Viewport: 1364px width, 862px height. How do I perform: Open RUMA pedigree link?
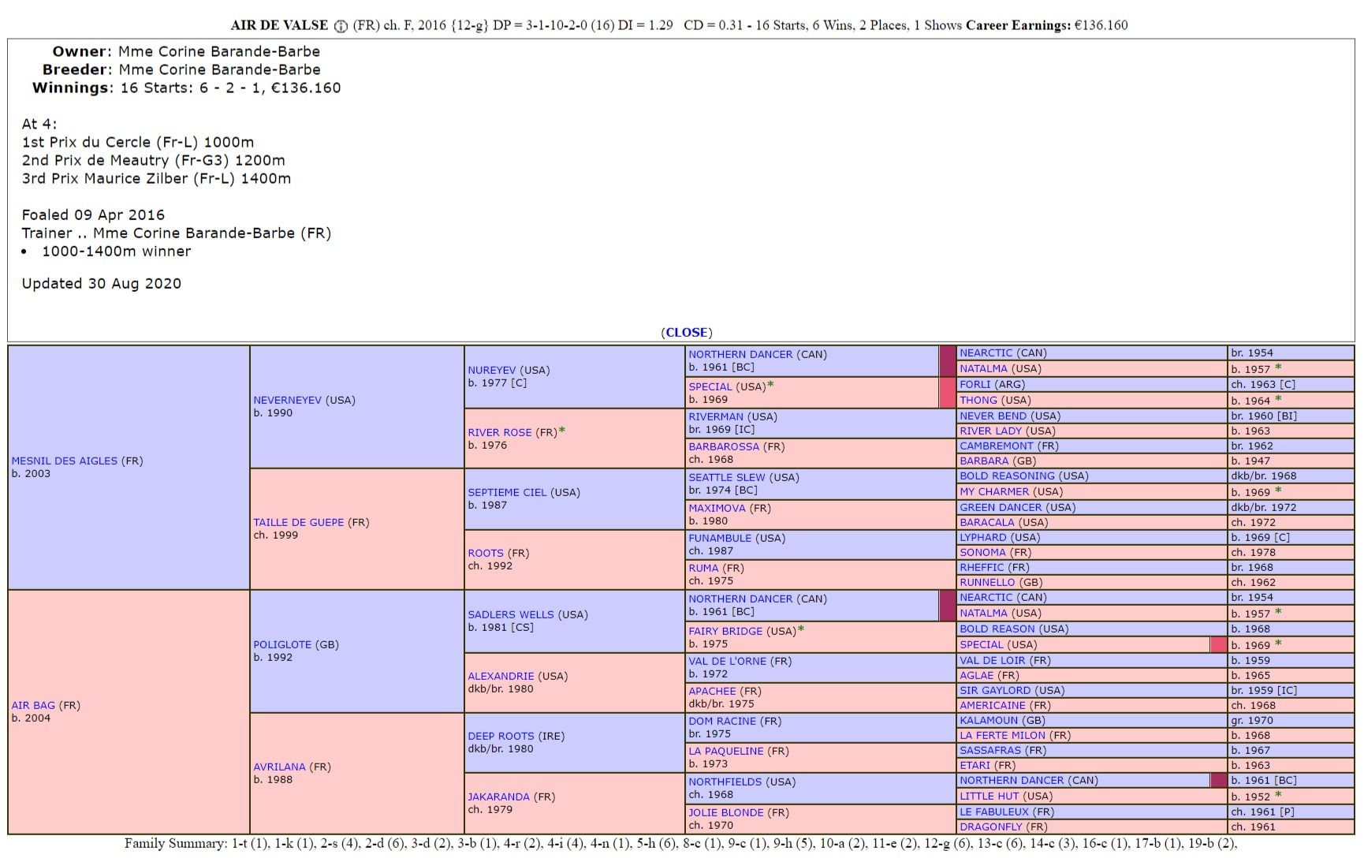[704, 568]
